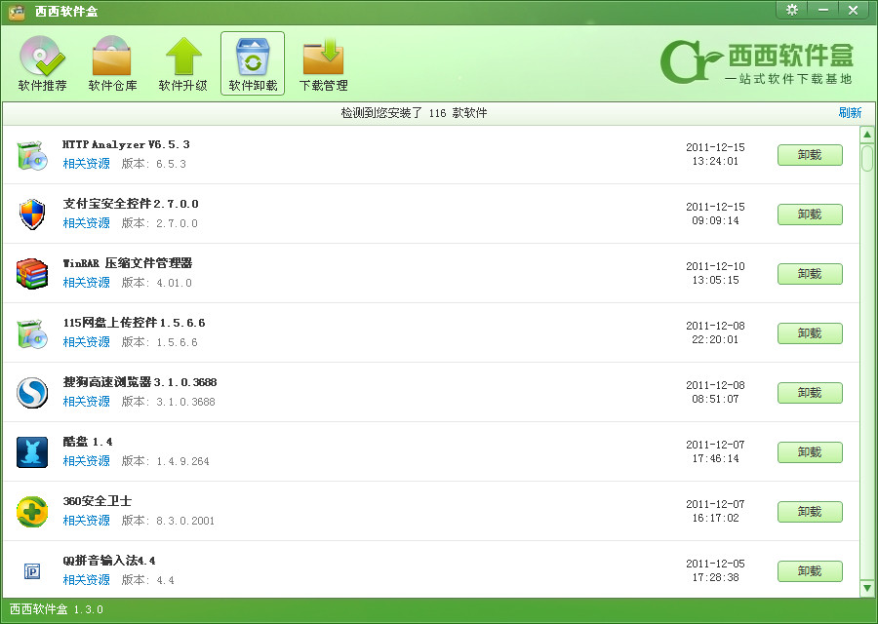Refresh list via 刷新 link
Viewport: 878px width, 624px height.
click(850, 112)
